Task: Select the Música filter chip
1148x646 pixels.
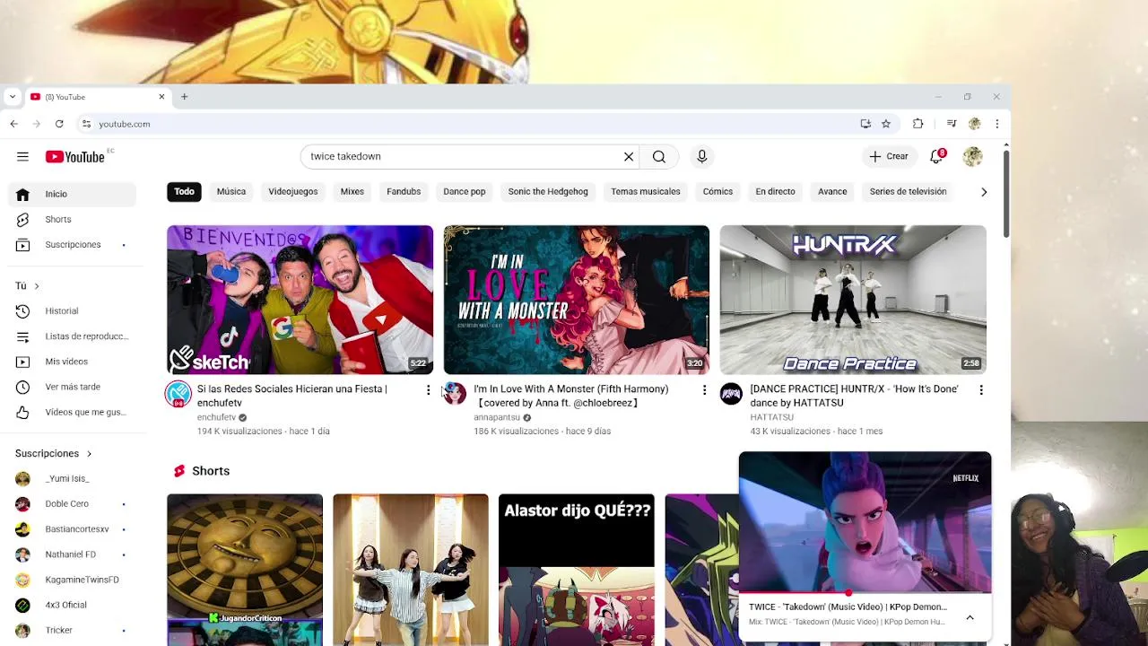Action: (230, 191)
